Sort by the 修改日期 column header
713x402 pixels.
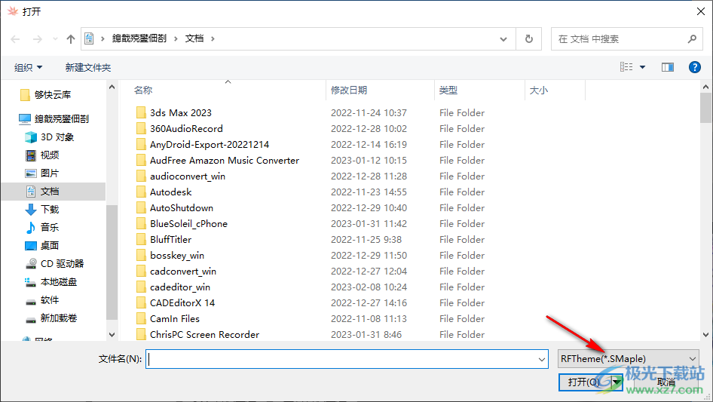tap(349, 91)
